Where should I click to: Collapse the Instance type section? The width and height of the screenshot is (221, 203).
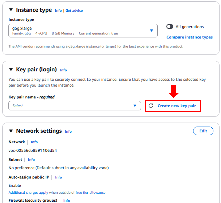11,10
